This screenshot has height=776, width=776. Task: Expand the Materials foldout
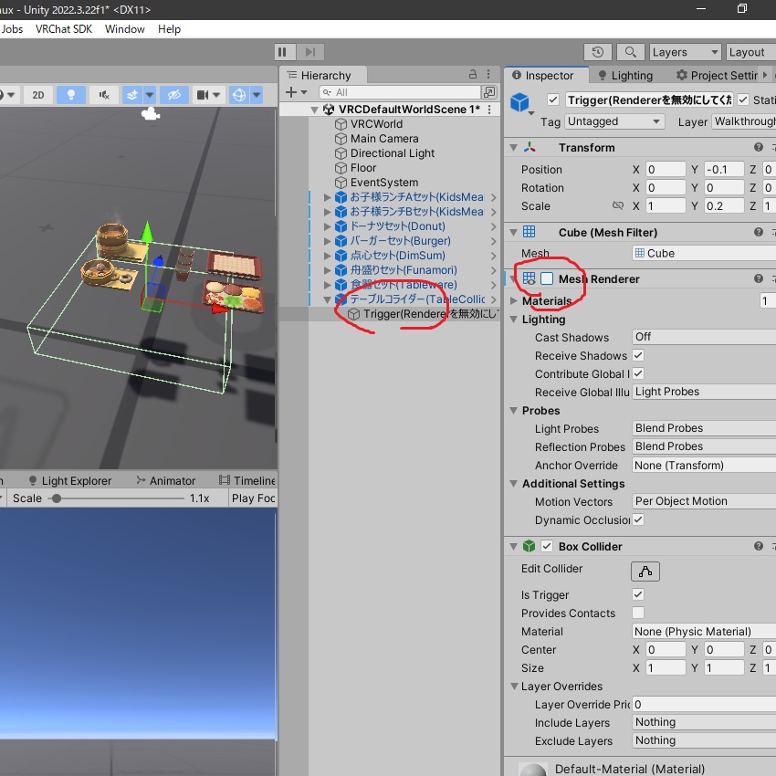pos(513,300)
